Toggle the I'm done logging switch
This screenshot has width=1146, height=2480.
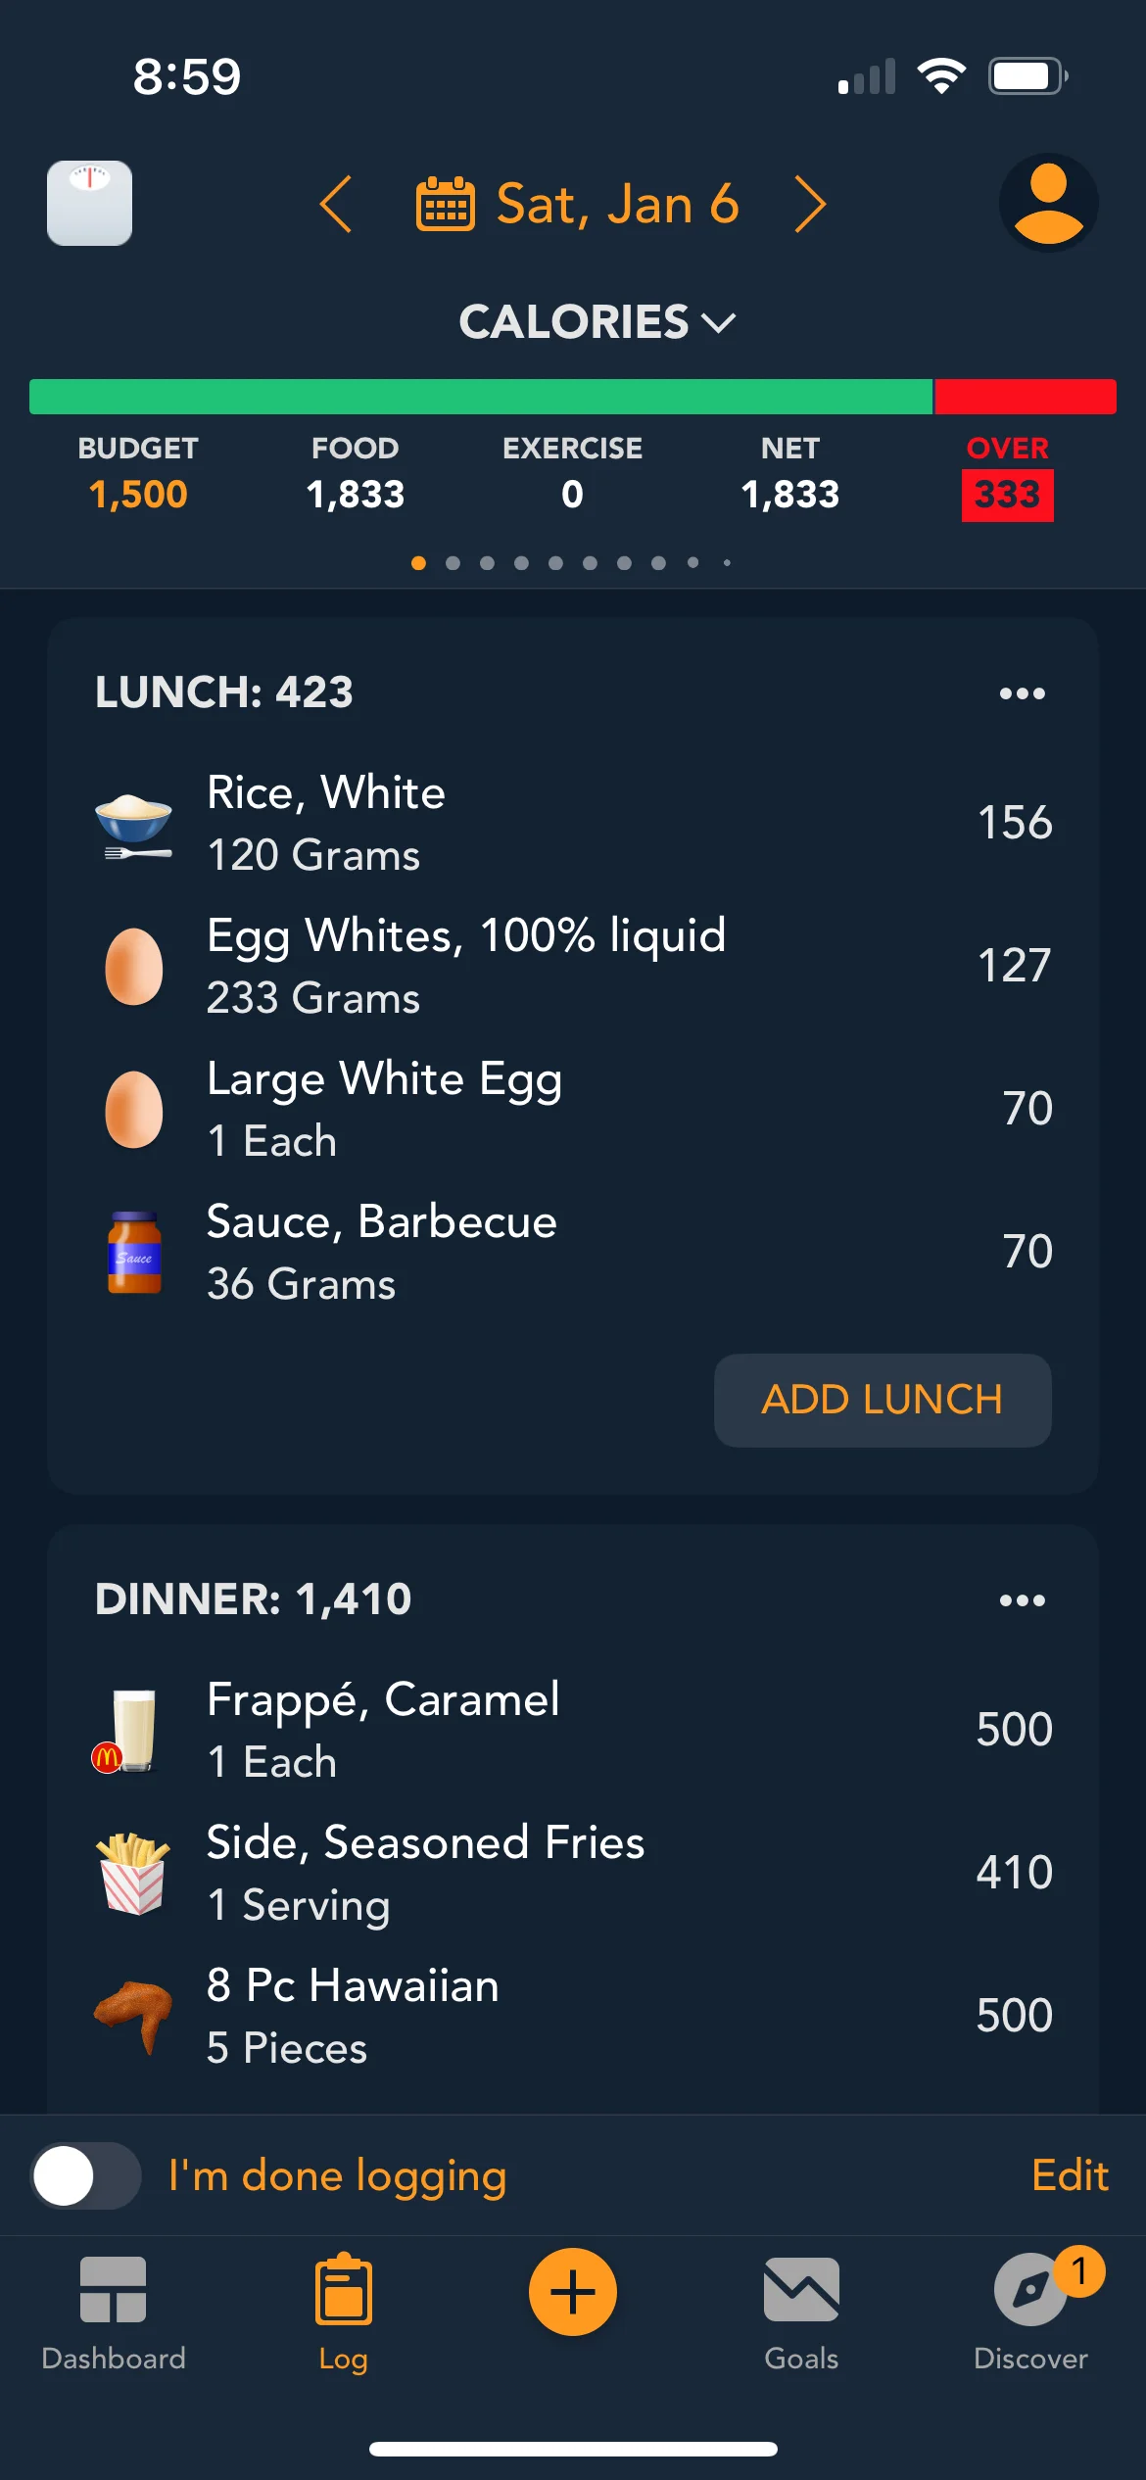86,2175
